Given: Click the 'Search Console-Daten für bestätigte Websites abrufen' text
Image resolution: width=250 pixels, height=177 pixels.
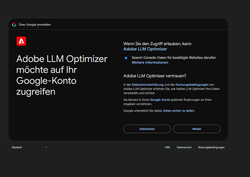Looking at the screenshot, I should click(174, 57).
